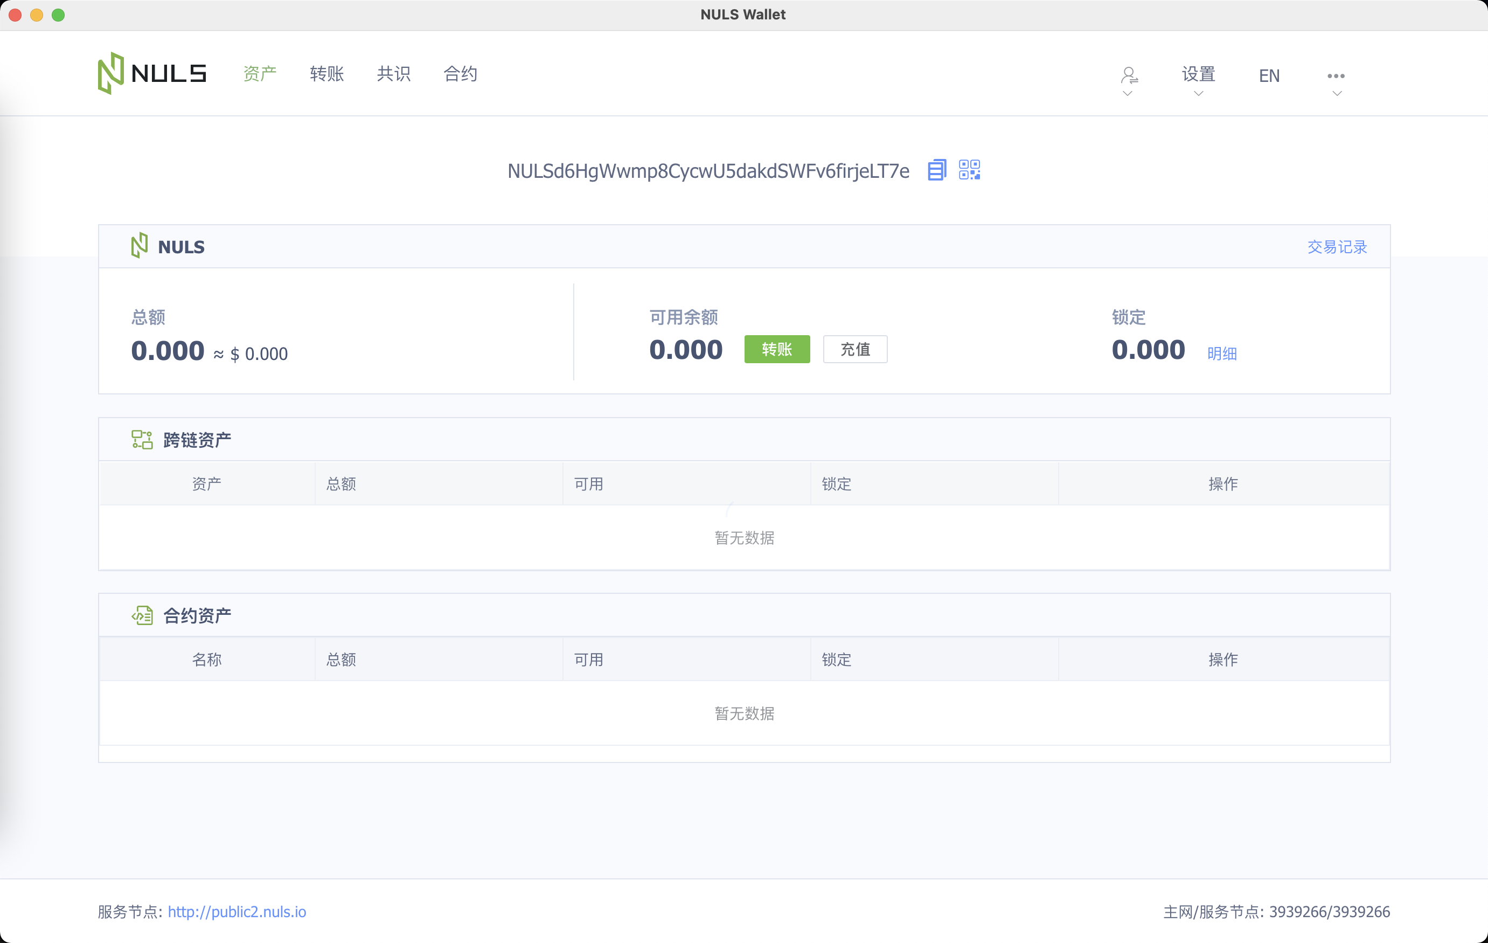Open the three-dots more menu
Viewport: 1488px width, 943px height.
1336,76
